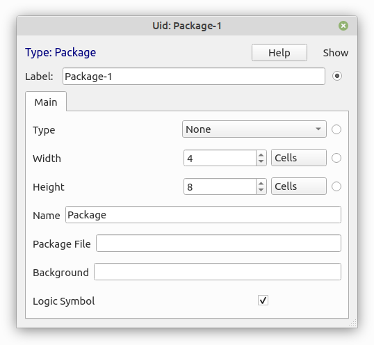The width and height of the screenshot is (374, 345).
Task: Toggle the Show radio for Type
Action: point(336,129)
